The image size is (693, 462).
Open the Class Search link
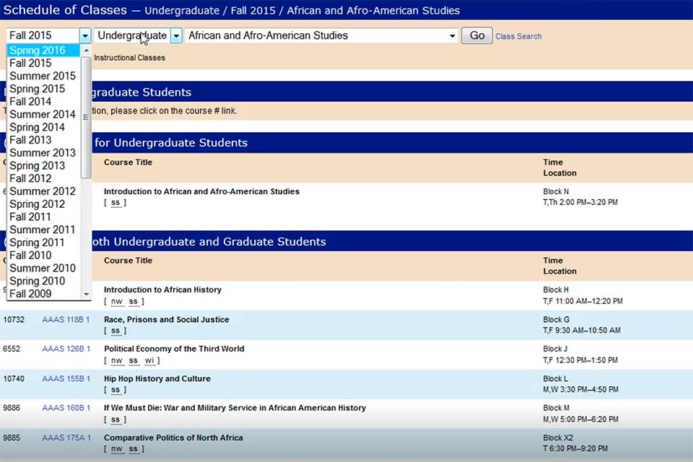[x=518, y=35]
